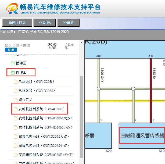This screenshot has width=165, height=164.
Task: Open 发动机控制系统（GW4C20B）diagram
Action: click(x=42, y=109)
